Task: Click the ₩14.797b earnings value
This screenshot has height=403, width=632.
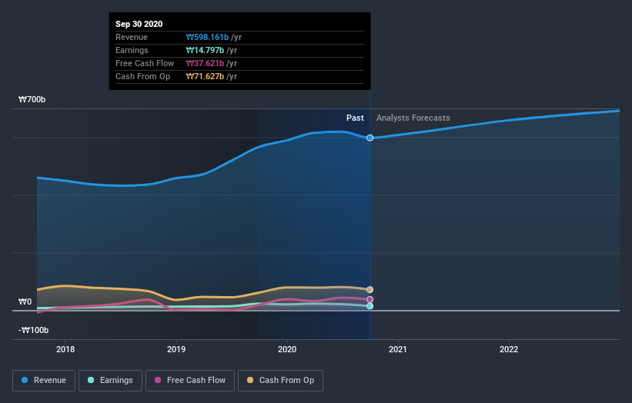Action: coord(205,50)
